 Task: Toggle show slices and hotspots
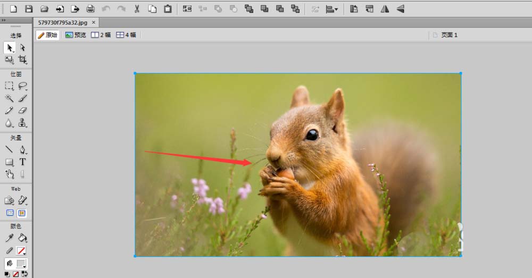[22, 213]
